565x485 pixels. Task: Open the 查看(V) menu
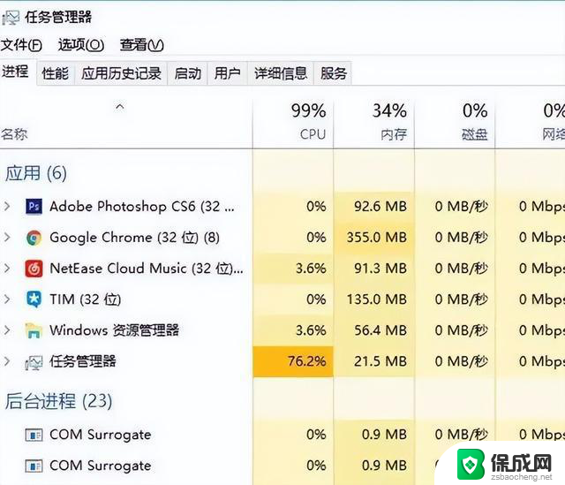pyautogui.click(x=142, y=45)
